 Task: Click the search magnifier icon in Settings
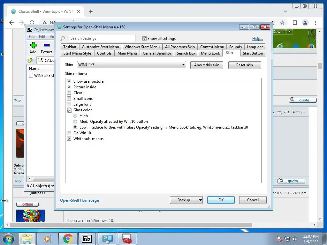[x=63, y=39]
